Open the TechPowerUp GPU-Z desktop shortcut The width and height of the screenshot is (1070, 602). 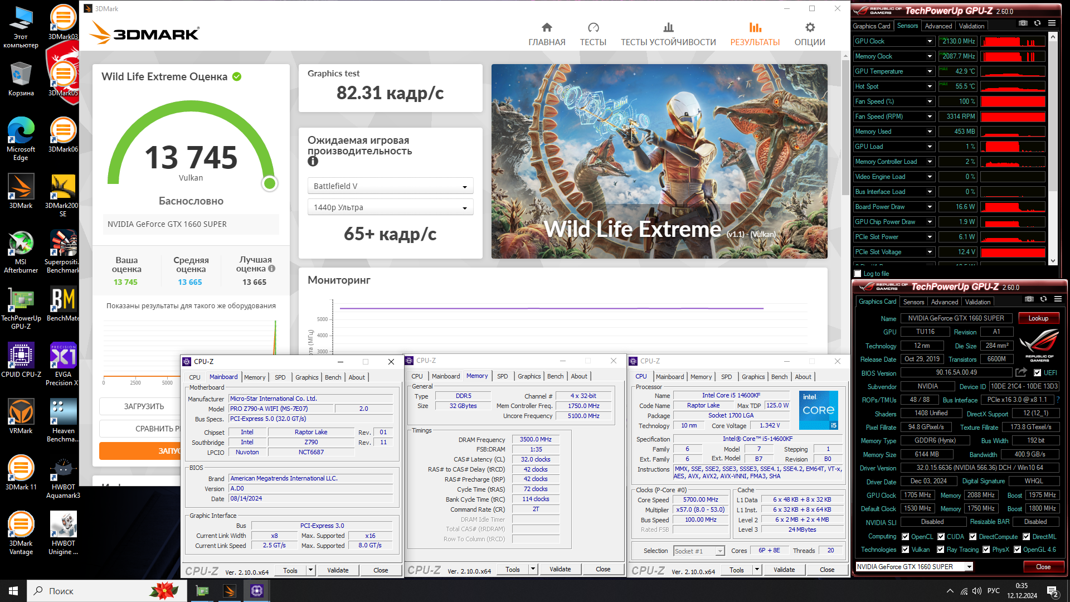[x=21, y=308]
